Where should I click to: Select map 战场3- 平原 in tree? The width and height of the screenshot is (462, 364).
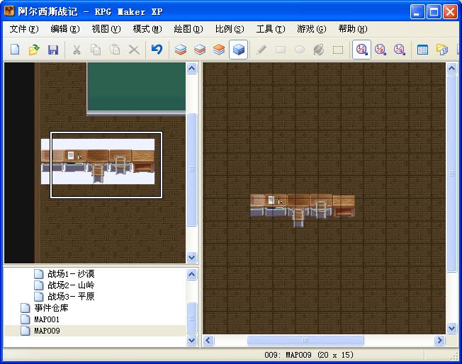click(x=71, y=296)
